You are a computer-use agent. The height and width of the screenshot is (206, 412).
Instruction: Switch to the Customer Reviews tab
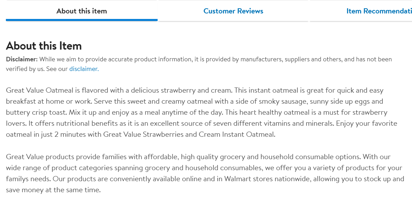click(x=233, y=11)
